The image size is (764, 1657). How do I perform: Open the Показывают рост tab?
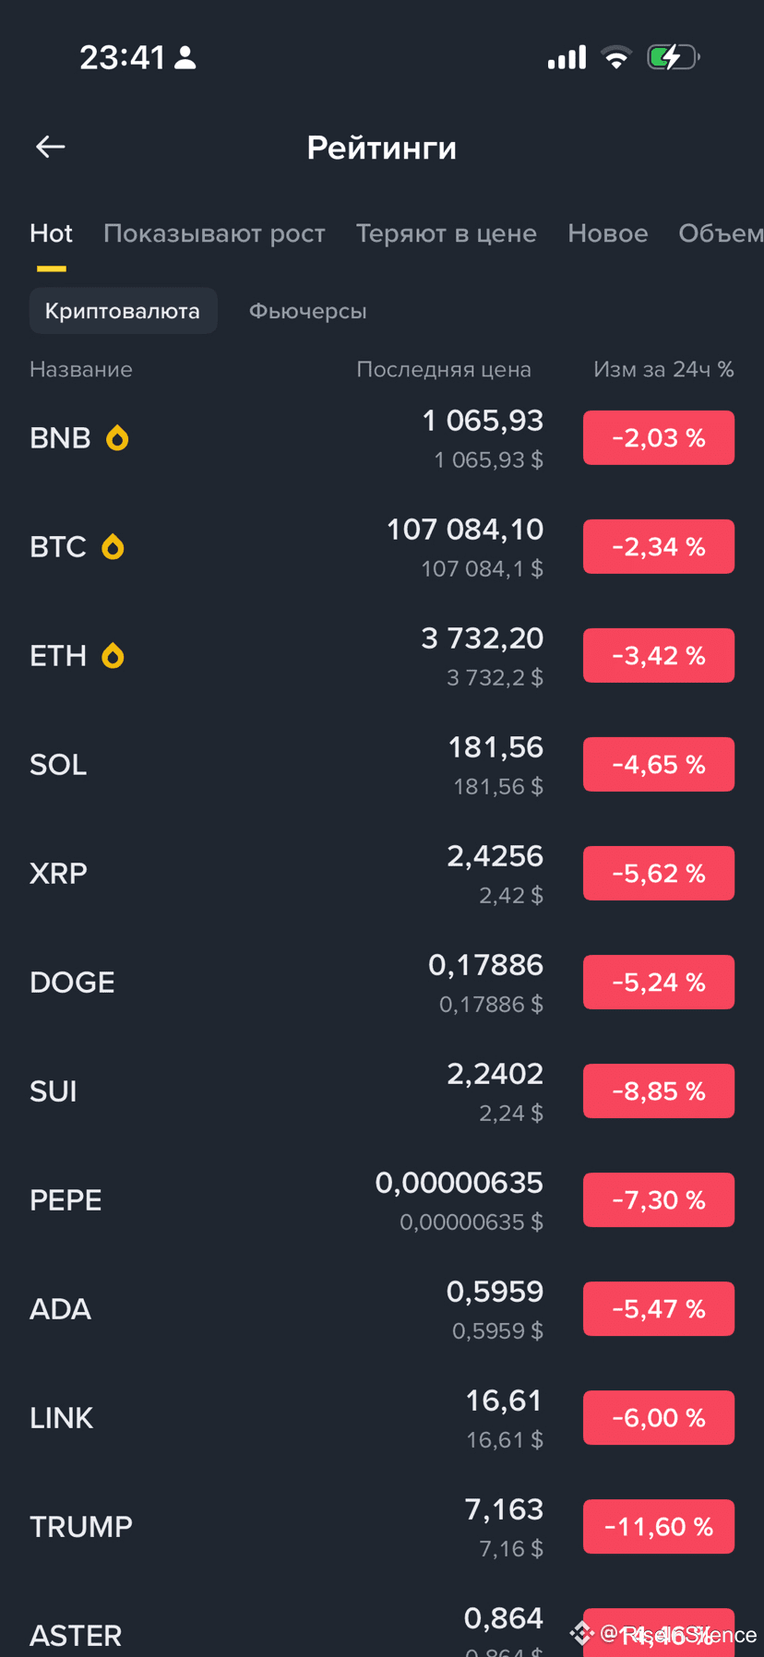[214, 233]
